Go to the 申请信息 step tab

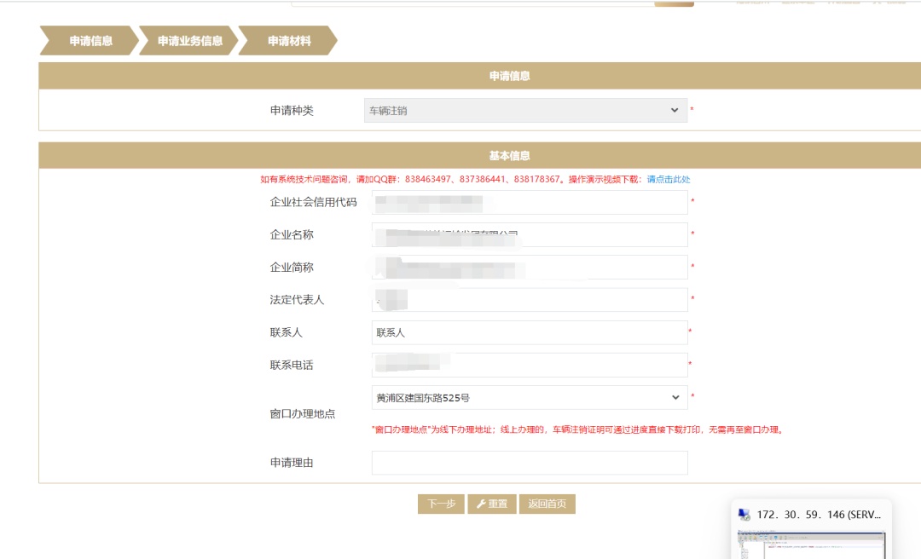click(x=90, y=41)
